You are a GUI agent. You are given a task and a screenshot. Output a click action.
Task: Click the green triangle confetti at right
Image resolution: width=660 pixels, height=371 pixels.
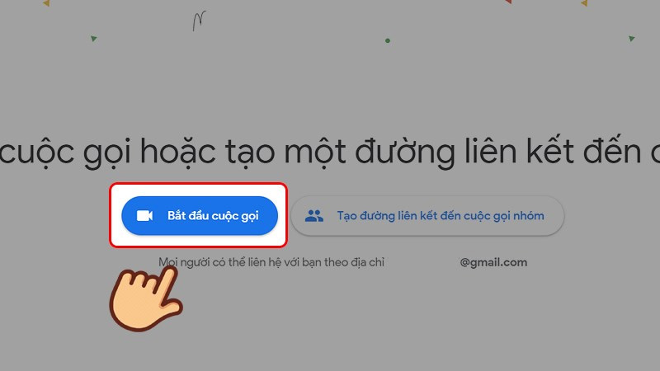tap(631, 39)
